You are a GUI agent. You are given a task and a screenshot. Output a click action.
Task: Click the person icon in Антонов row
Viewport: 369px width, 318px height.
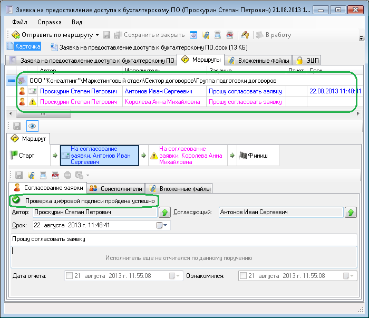tap(22, 91)
